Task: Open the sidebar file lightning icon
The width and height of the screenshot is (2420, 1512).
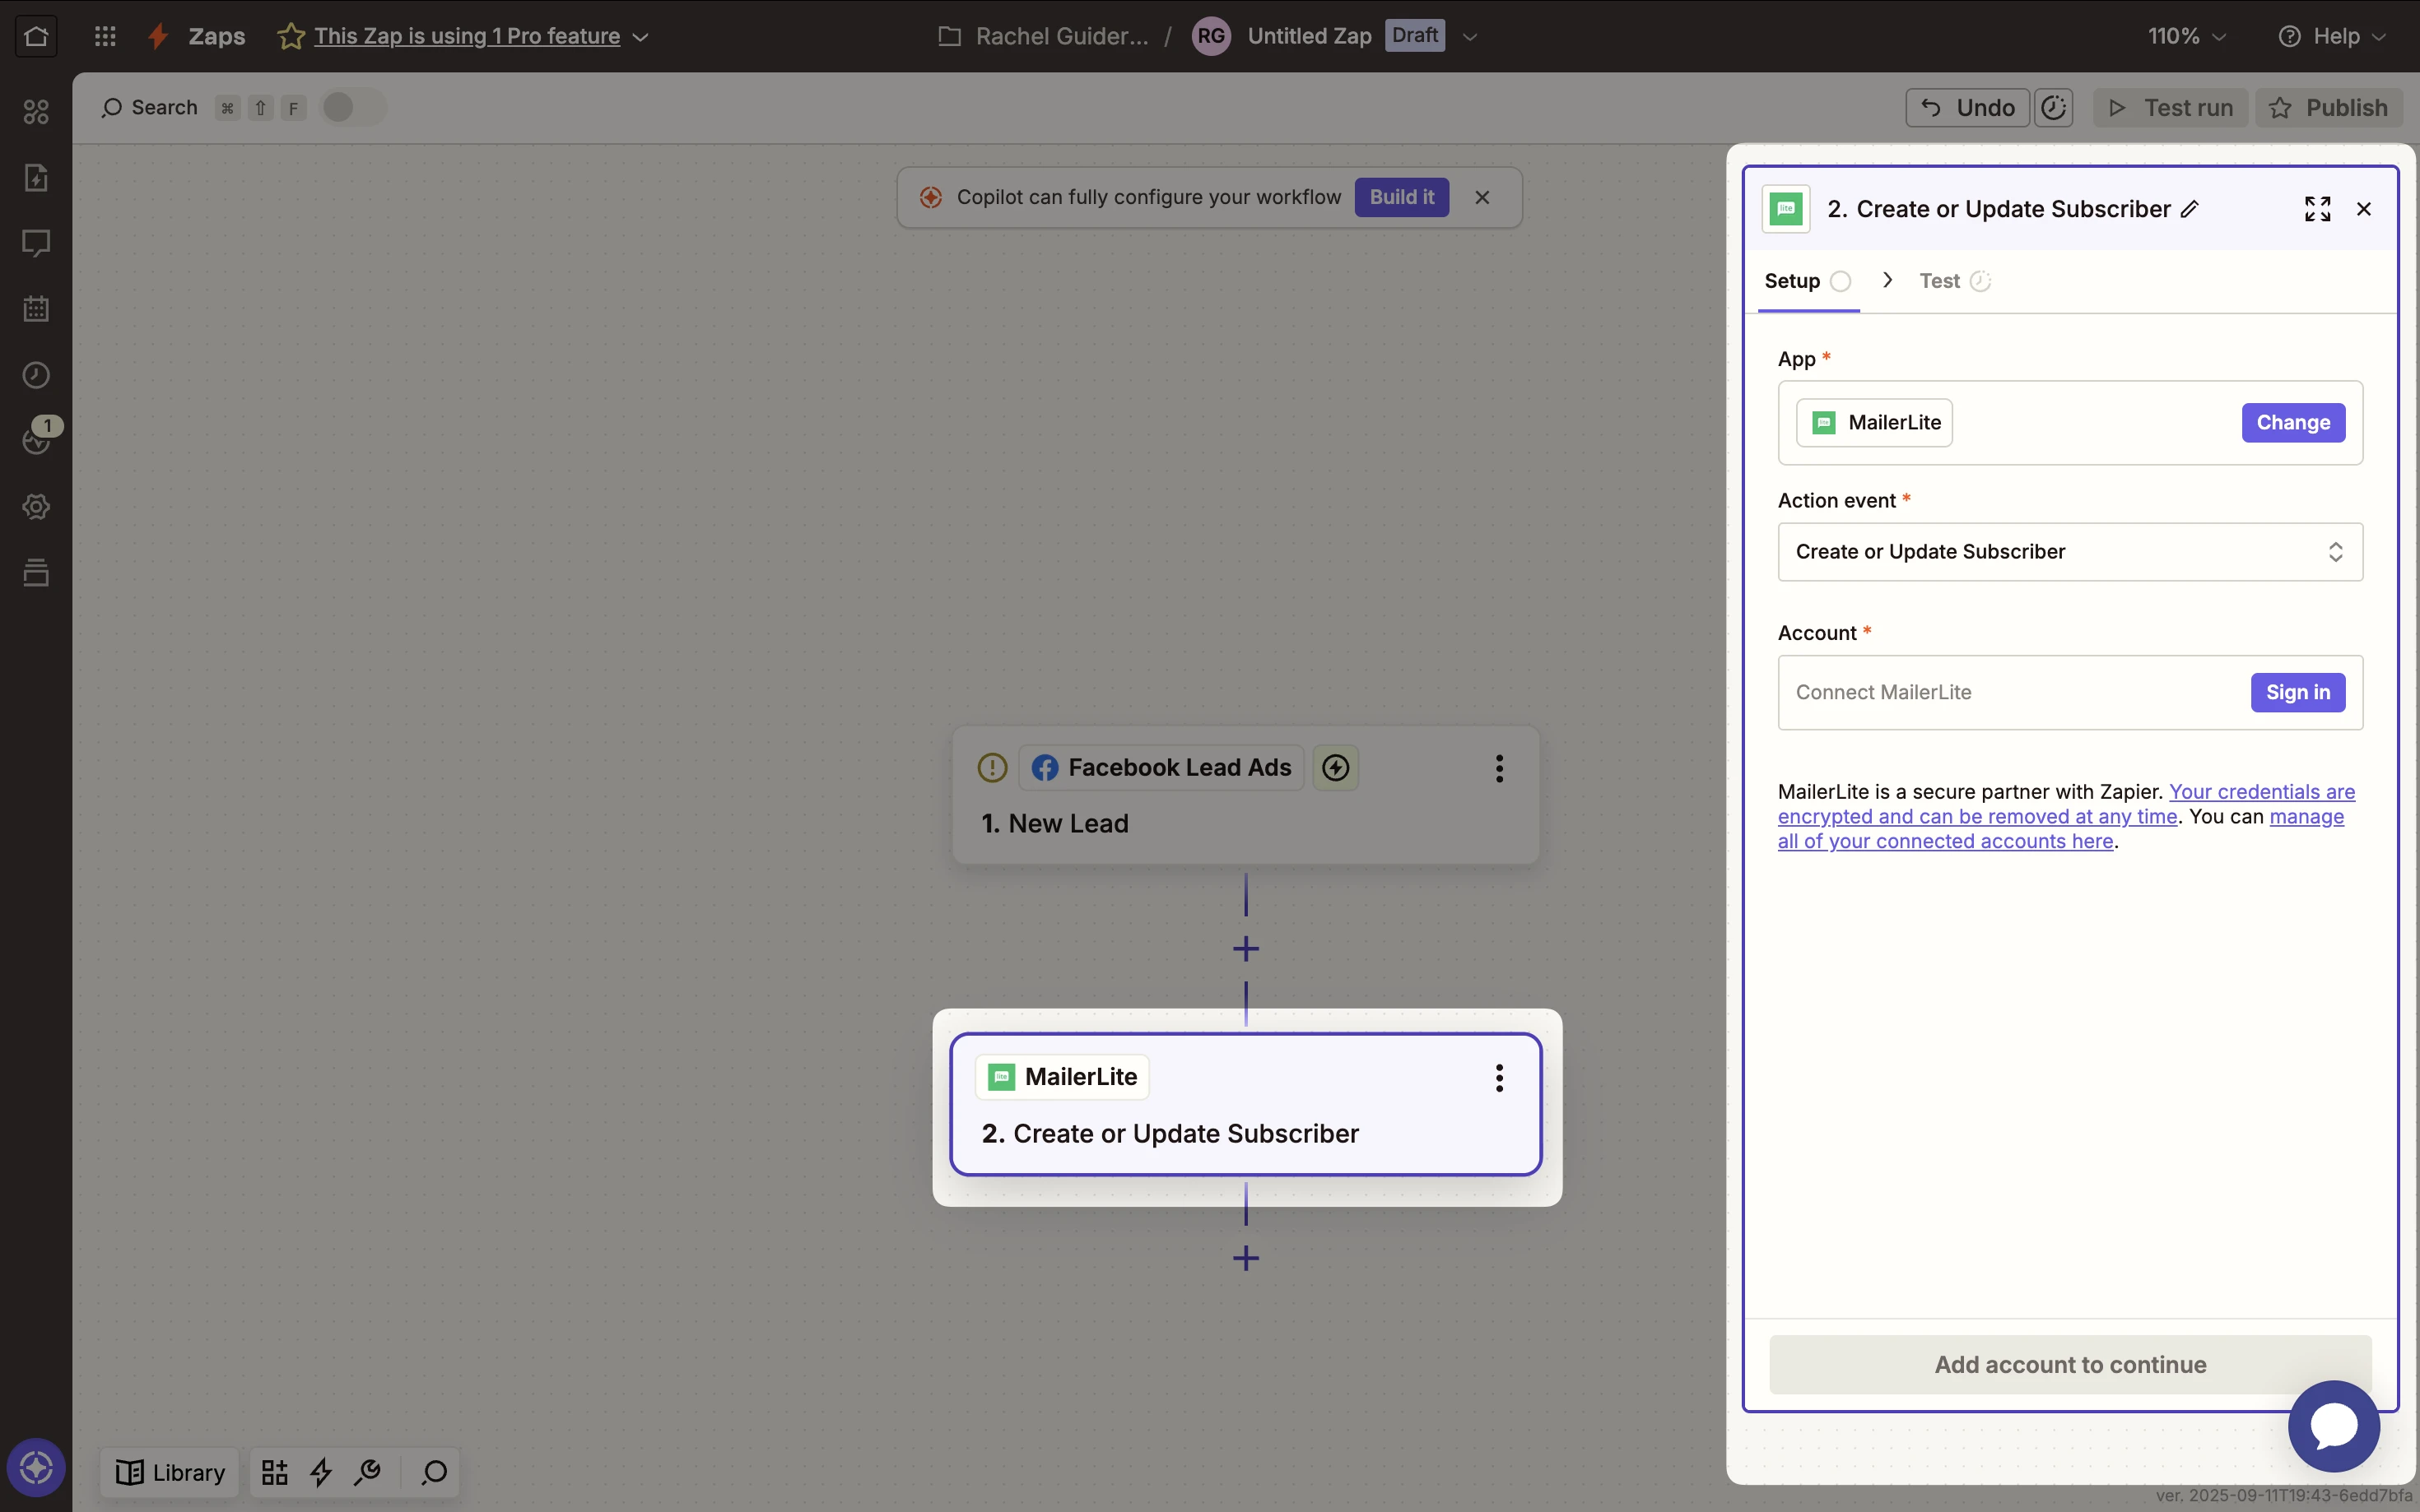Action: coord(36,178)
